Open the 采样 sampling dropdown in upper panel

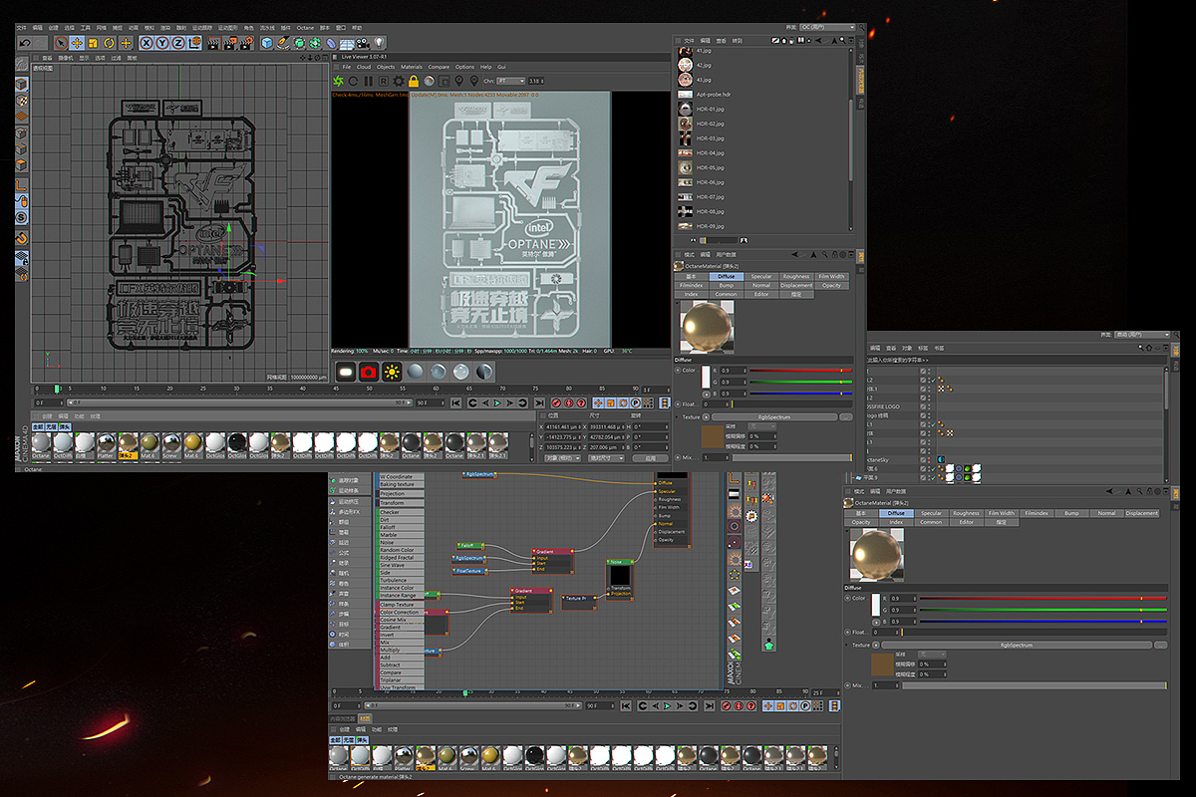(762, 426)
